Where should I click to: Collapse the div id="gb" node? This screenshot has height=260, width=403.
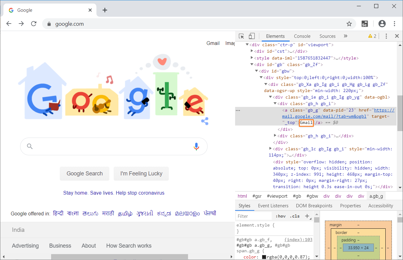252,64
